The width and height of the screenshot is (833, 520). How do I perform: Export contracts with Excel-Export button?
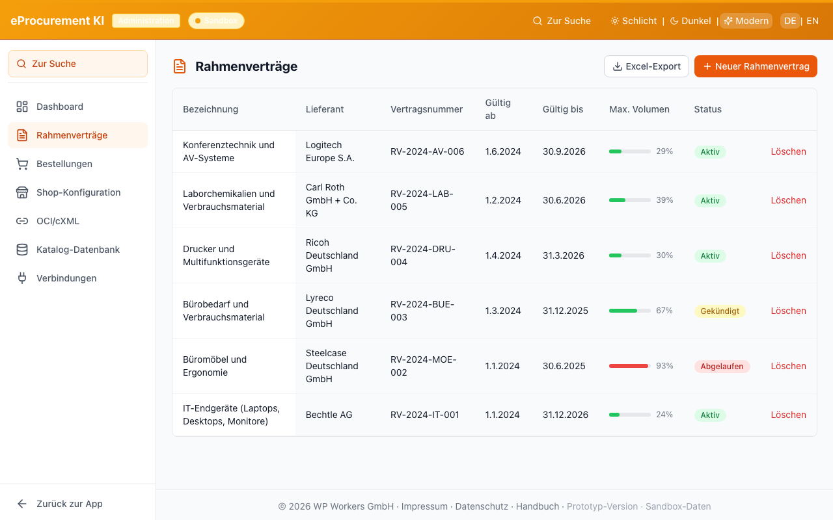coord(646,66)
